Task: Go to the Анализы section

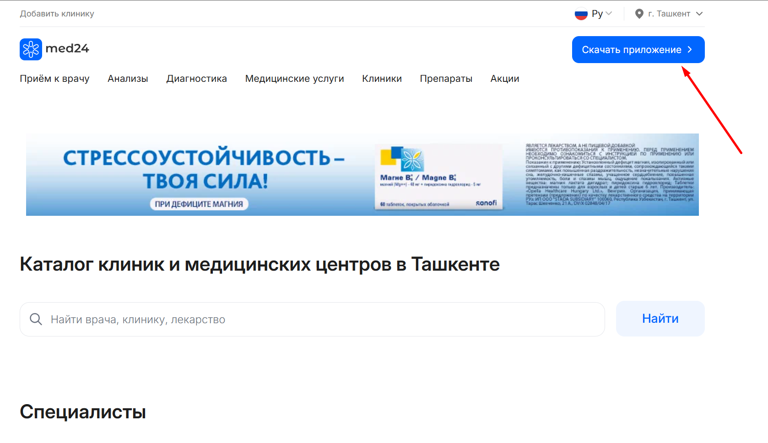Action: [x=128, y=79]
